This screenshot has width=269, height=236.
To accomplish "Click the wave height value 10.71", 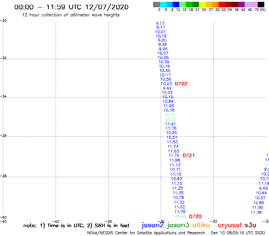I will [x=175, y=170].
